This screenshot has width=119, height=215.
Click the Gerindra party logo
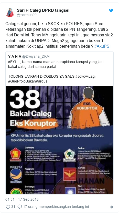pyautogui.click(x=15, y=154)
